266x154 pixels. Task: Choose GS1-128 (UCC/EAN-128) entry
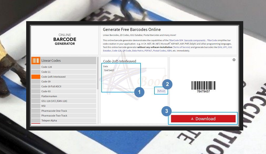(64, 101)
